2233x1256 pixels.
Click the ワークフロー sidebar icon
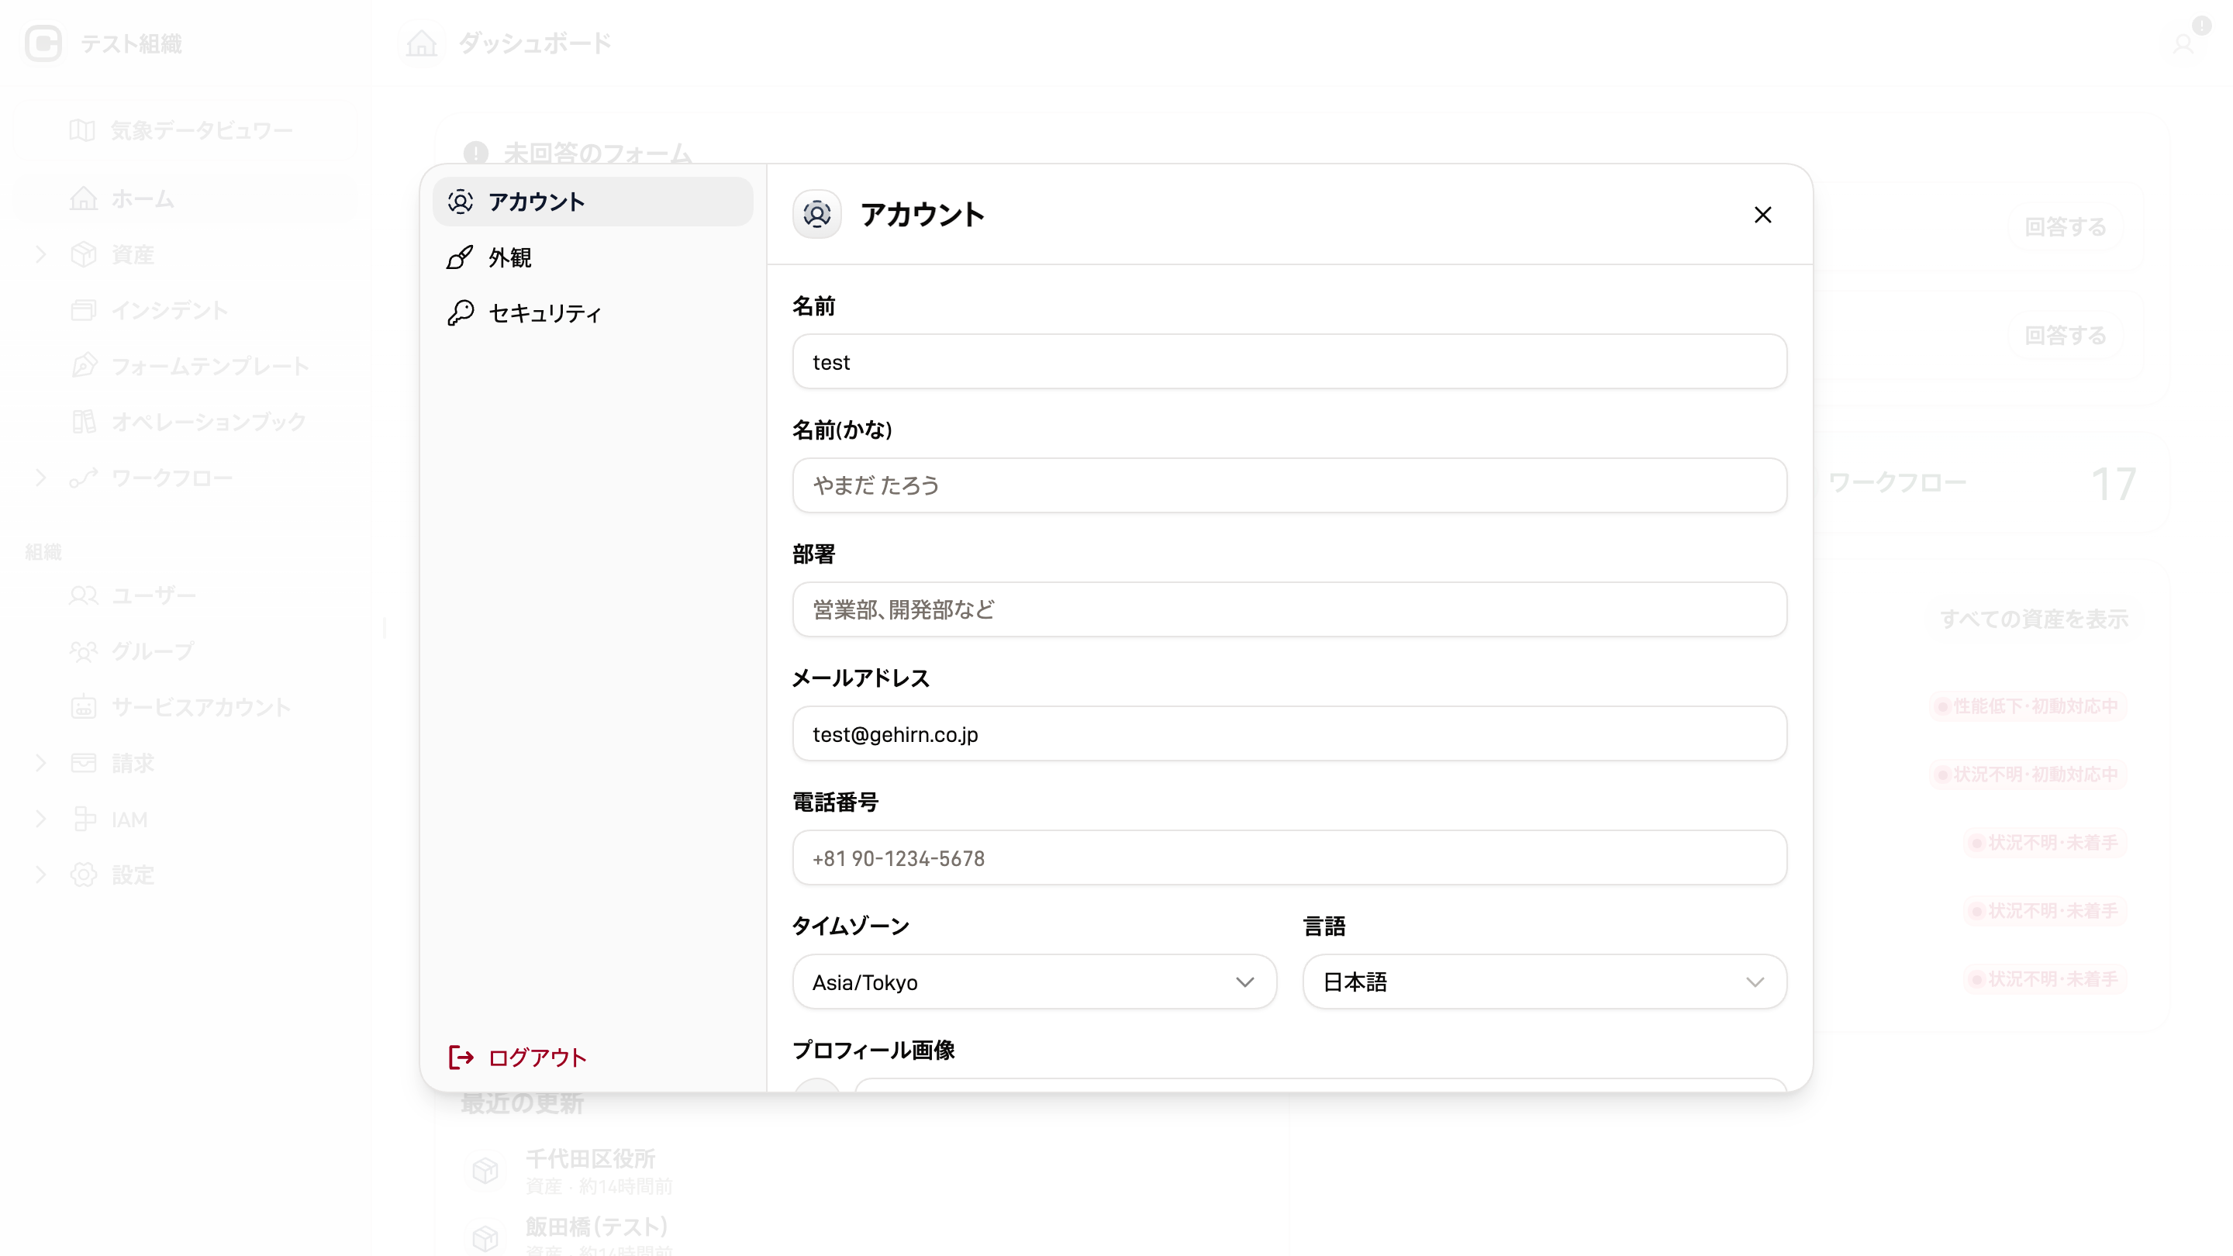(83, 478)
